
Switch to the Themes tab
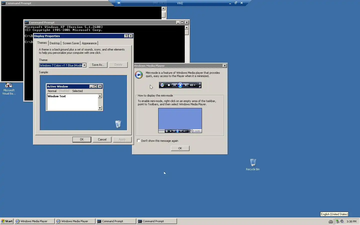(42, 43)
